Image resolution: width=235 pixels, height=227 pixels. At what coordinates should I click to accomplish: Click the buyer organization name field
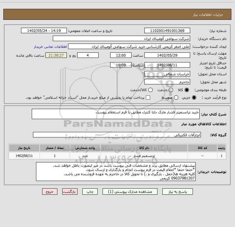tap(121, 38)
